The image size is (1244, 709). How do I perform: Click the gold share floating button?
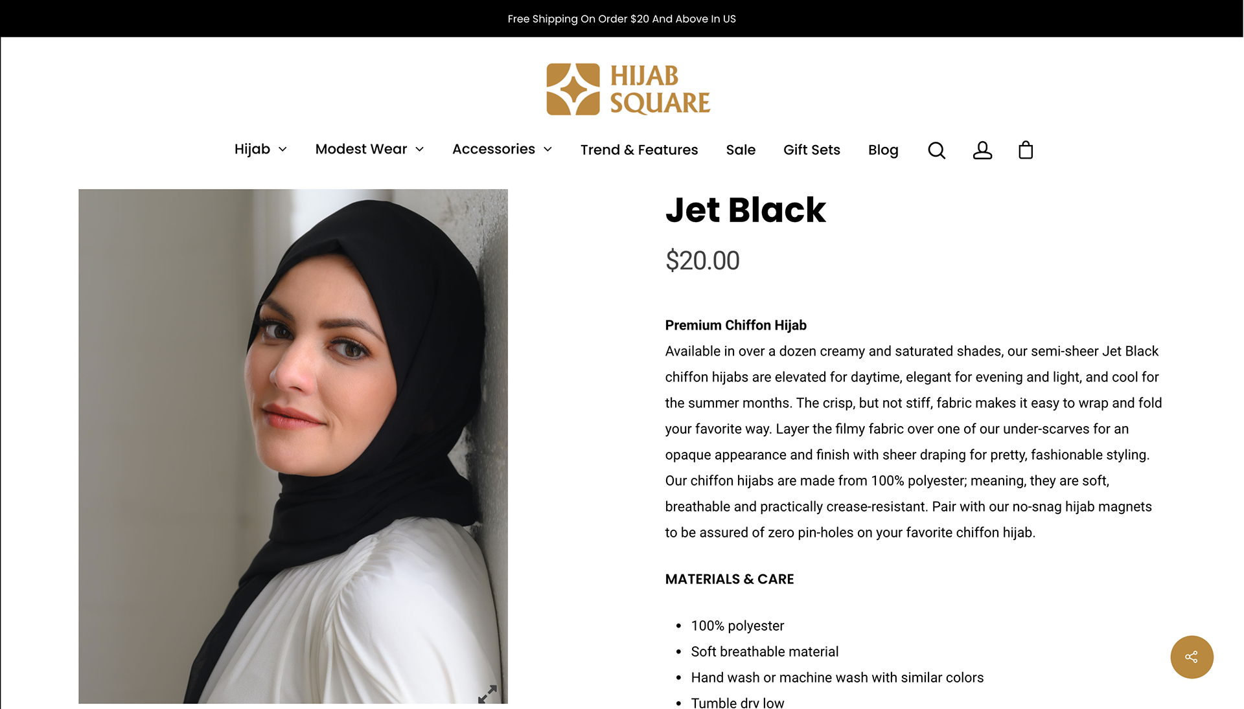click(1192, 657)
